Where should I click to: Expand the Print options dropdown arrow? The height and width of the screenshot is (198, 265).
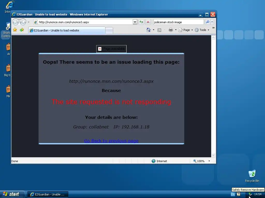(176, 30)
